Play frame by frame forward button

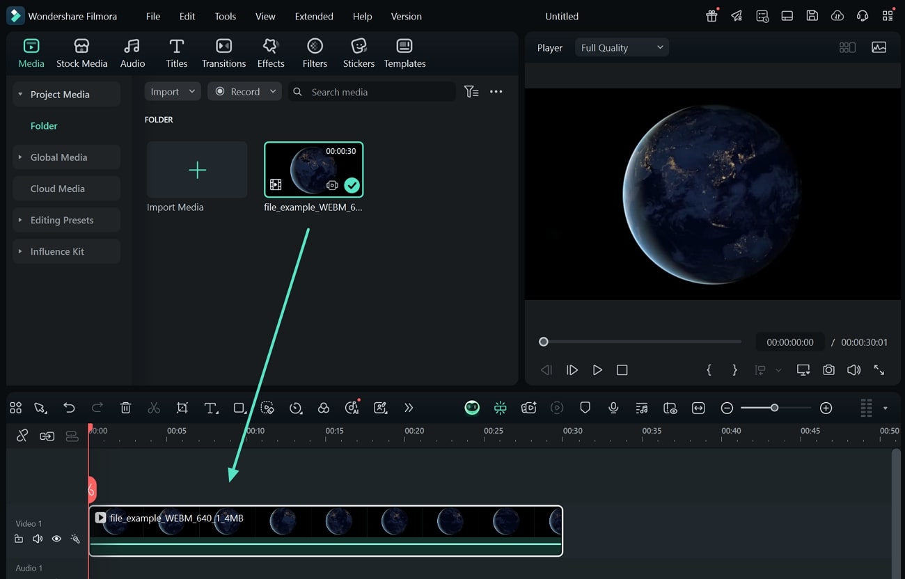click(x=572, y=370)
